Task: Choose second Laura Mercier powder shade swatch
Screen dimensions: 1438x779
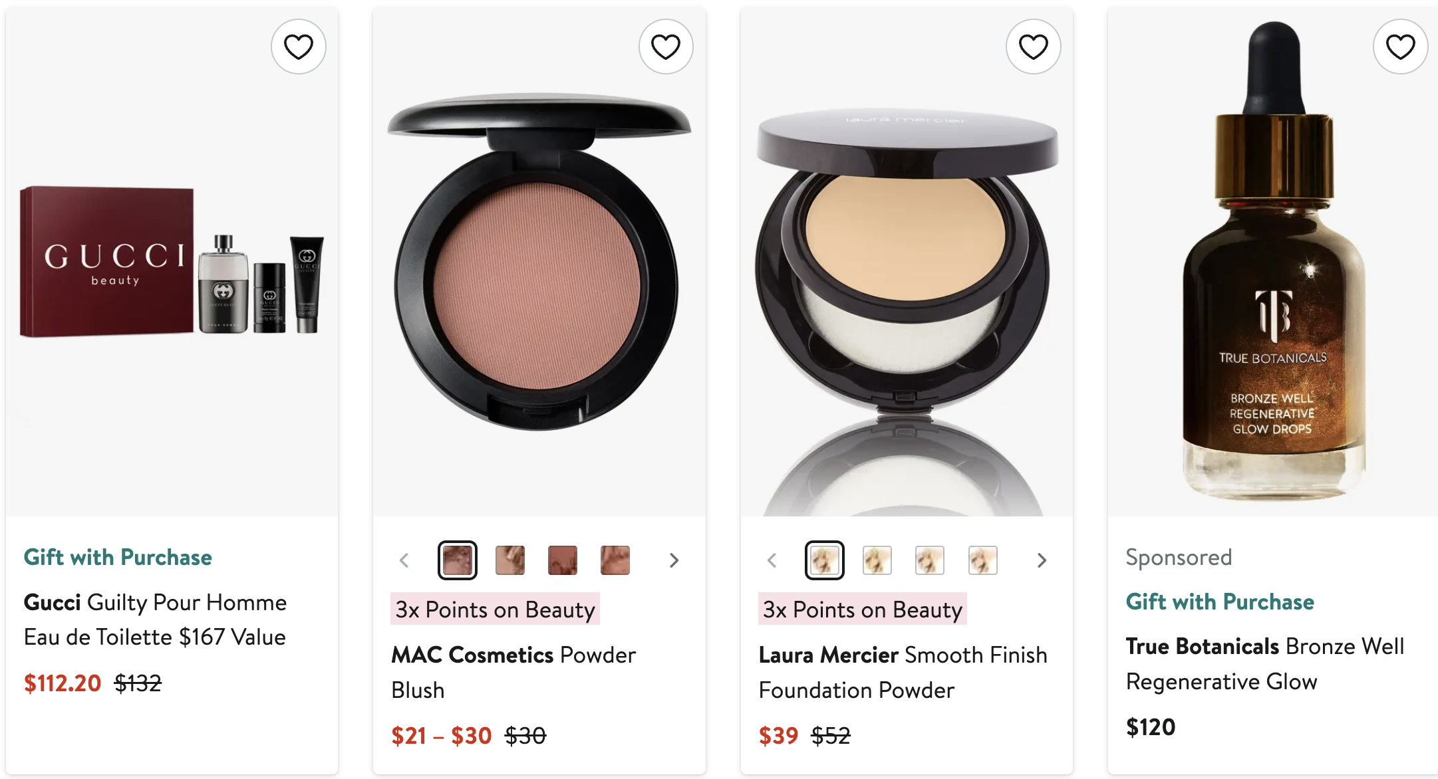Action: (877, 560)
